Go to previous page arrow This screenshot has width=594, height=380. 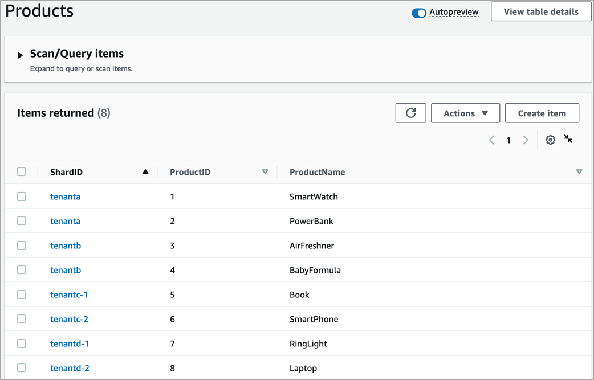coord(491,140)
